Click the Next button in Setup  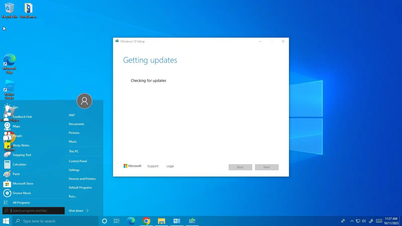click(x=267, y=167)
